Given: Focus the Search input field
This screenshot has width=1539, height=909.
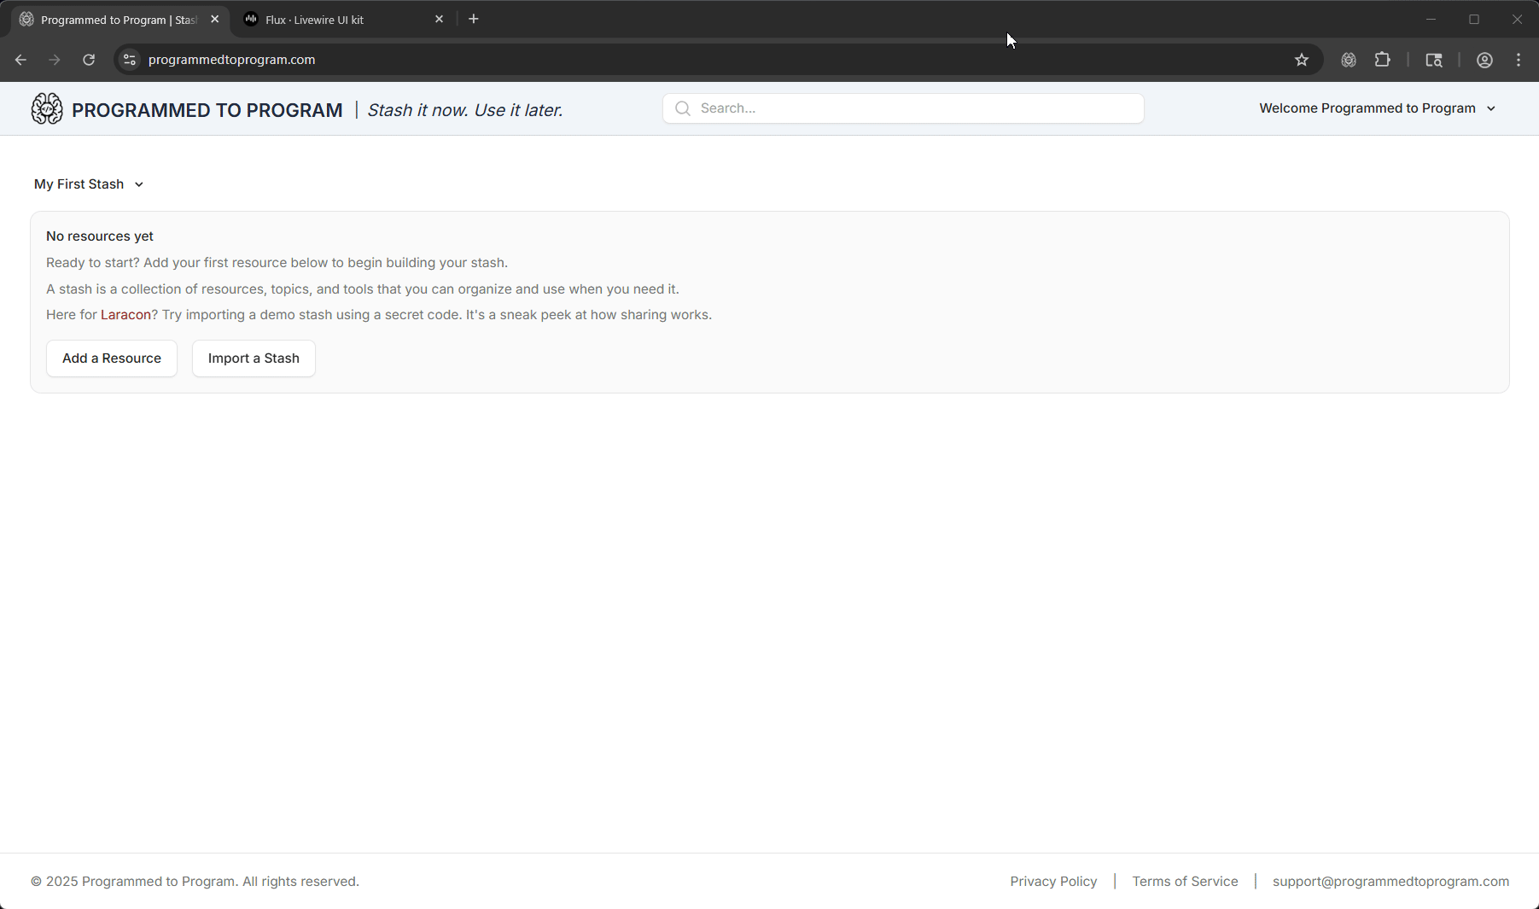Looking at the screenshot, I should [x=903, y=108].
